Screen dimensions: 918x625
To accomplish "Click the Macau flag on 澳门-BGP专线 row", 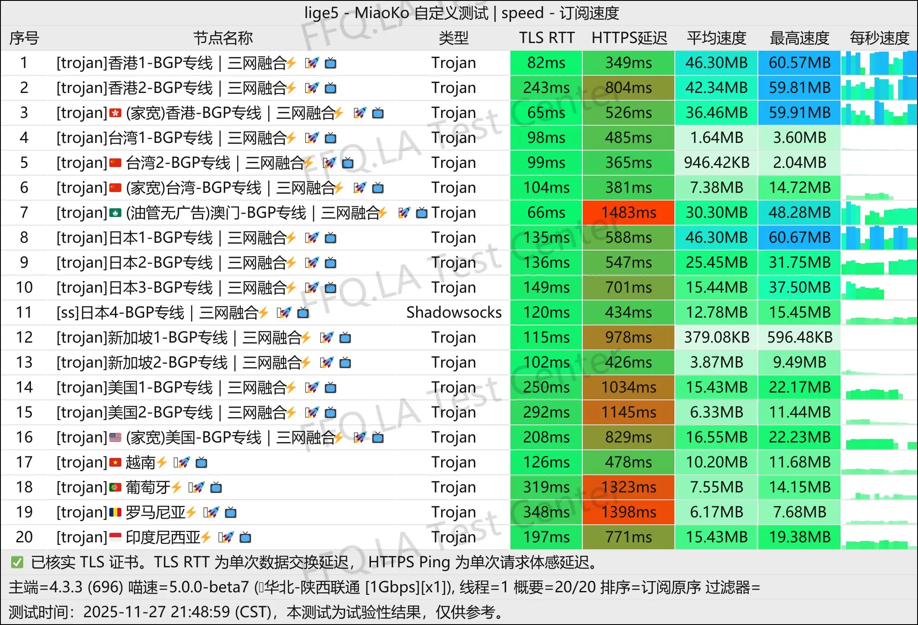I will tap(115, 212).
